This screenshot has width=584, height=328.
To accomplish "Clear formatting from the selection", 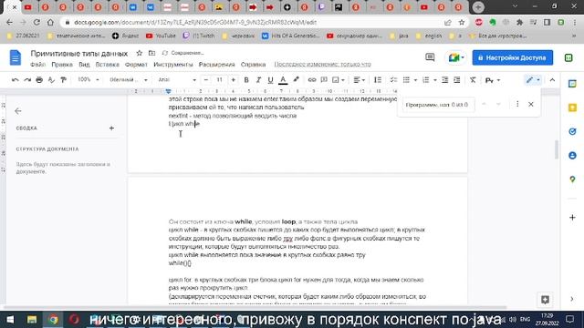I will pos(473,80).
